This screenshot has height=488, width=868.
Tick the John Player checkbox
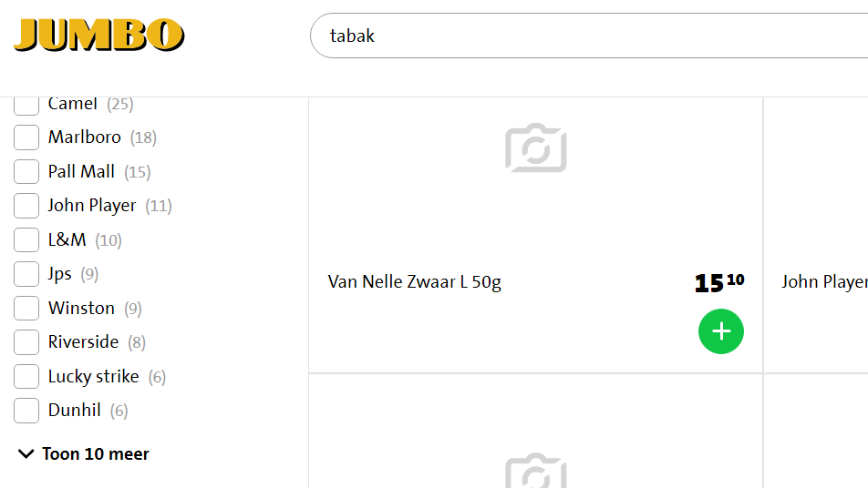tap(26, 206)
